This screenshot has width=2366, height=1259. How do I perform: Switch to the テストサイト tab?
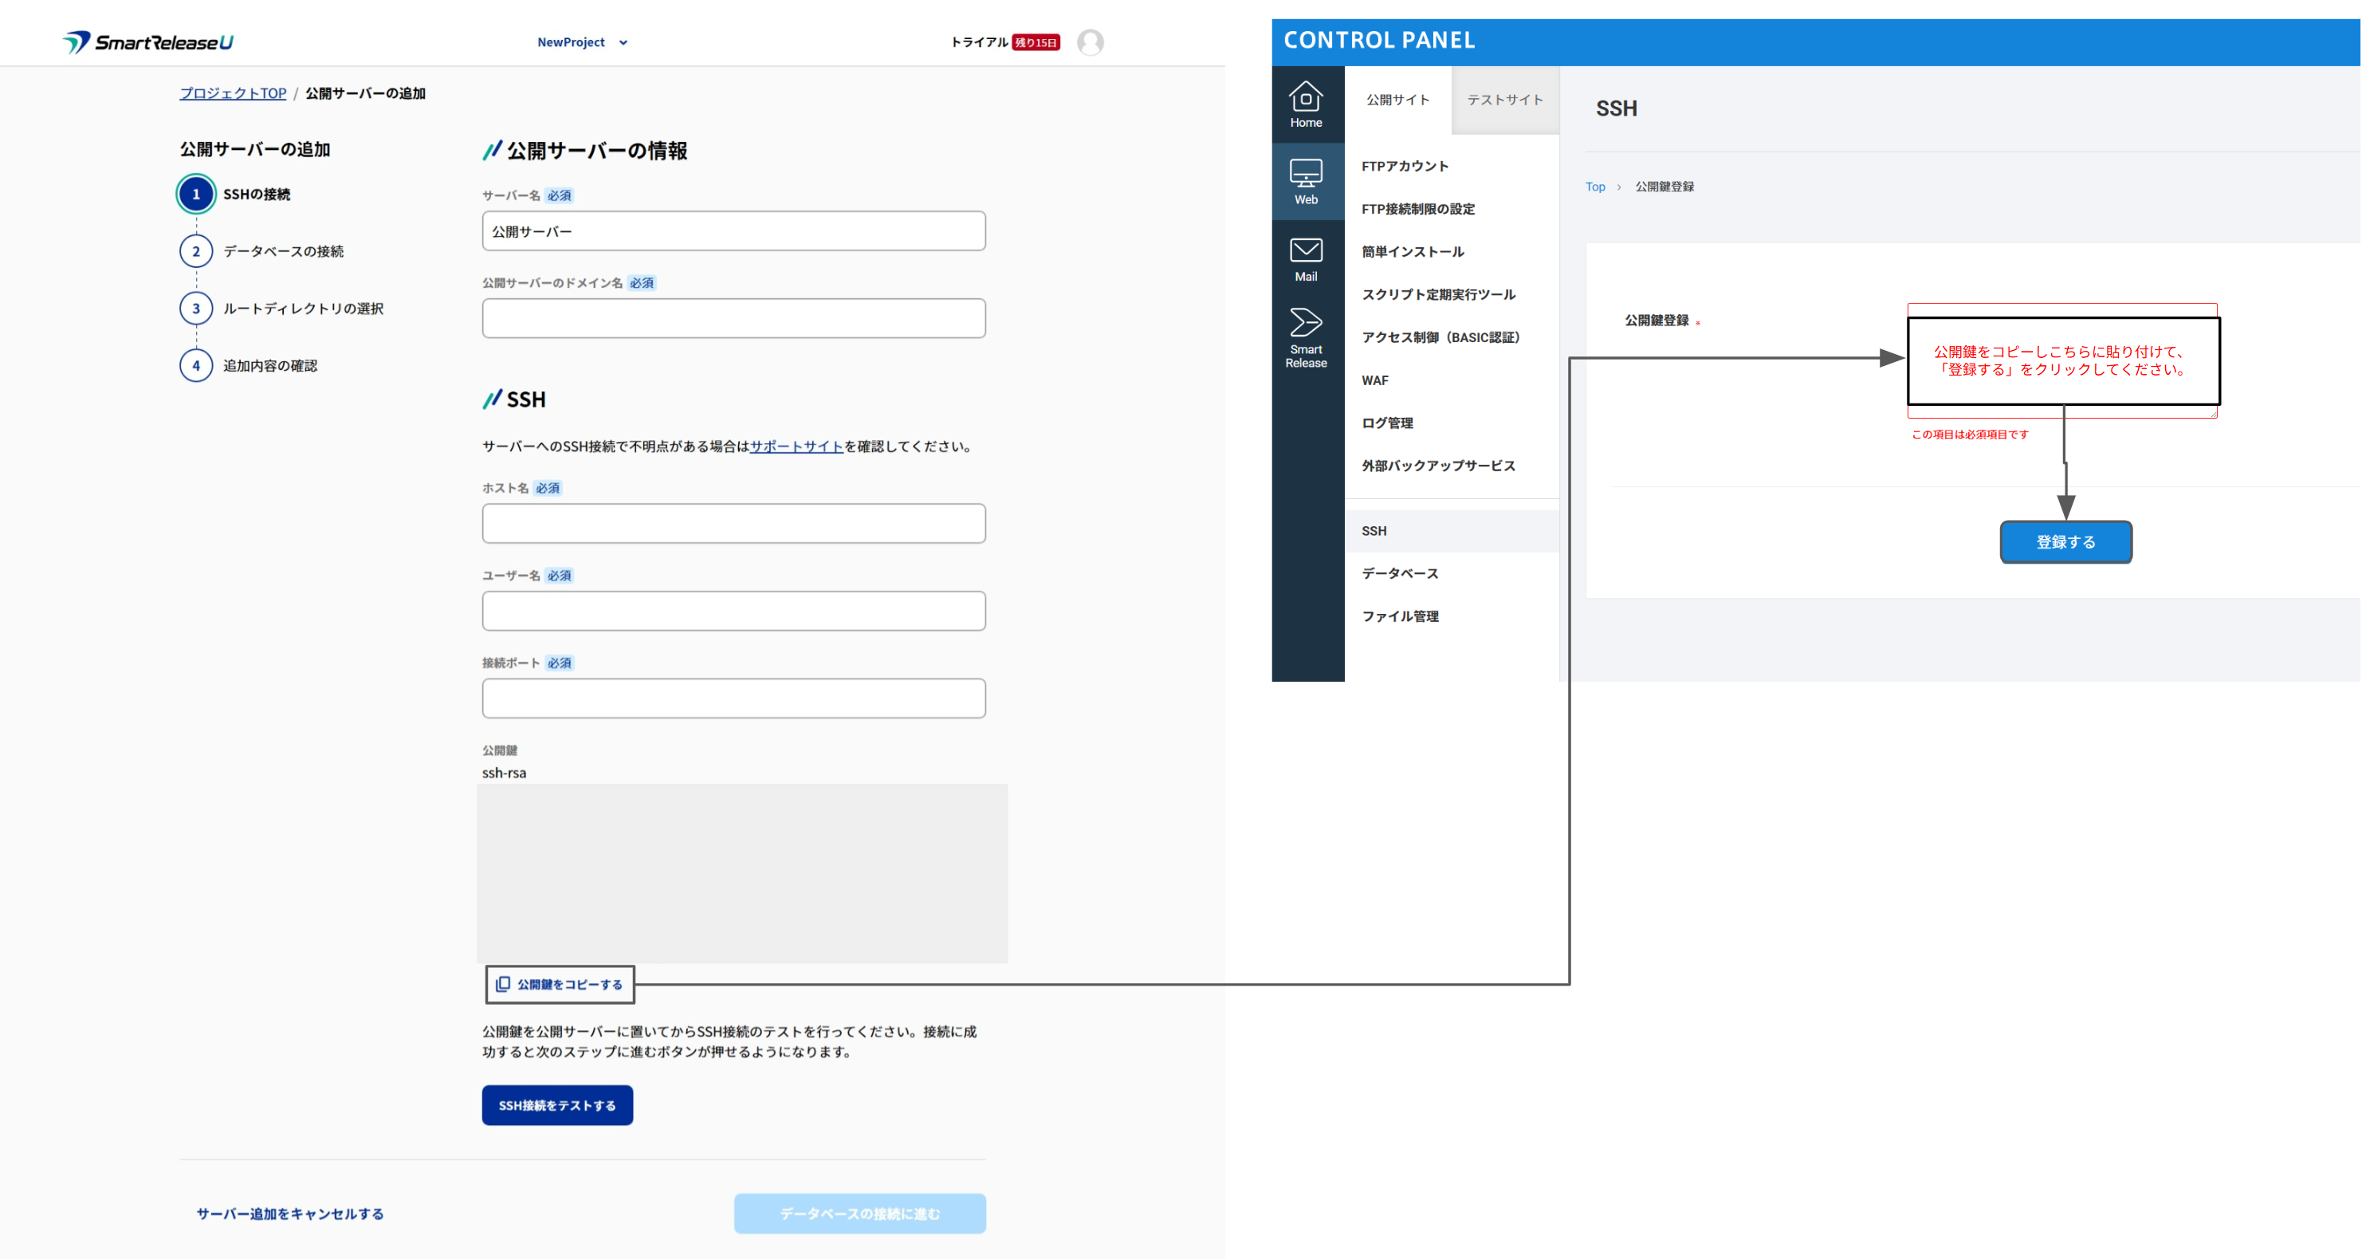[x=1503, y=99]
